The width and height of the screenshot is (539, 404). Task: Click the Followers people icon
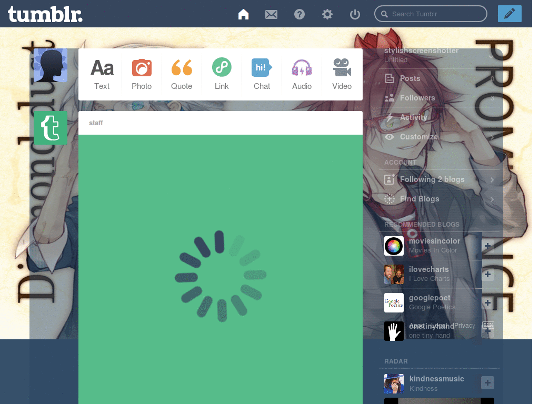389,98
